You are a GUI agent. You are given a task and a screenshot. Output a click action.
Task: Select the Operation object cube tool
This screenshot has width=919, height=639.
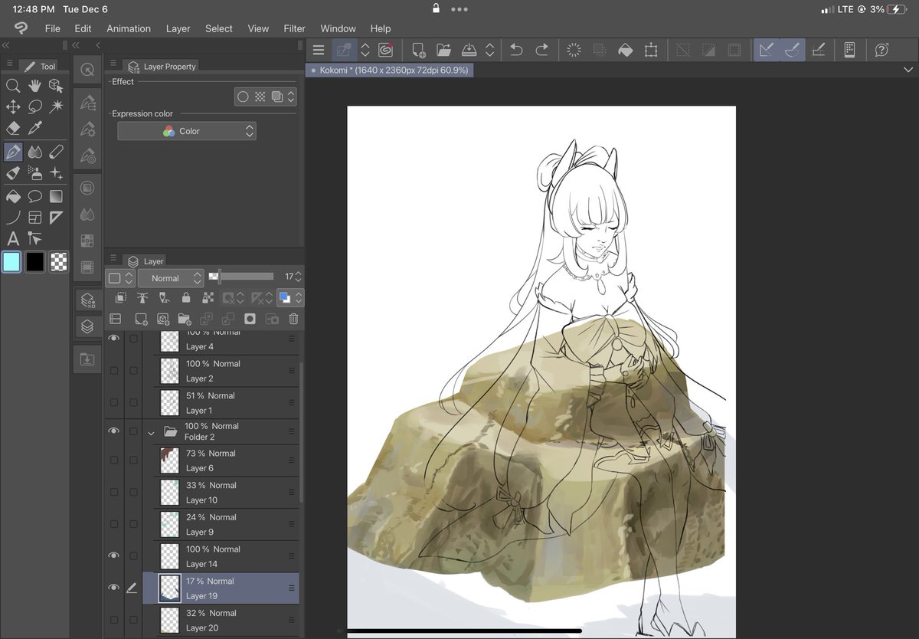pos(56,86)
